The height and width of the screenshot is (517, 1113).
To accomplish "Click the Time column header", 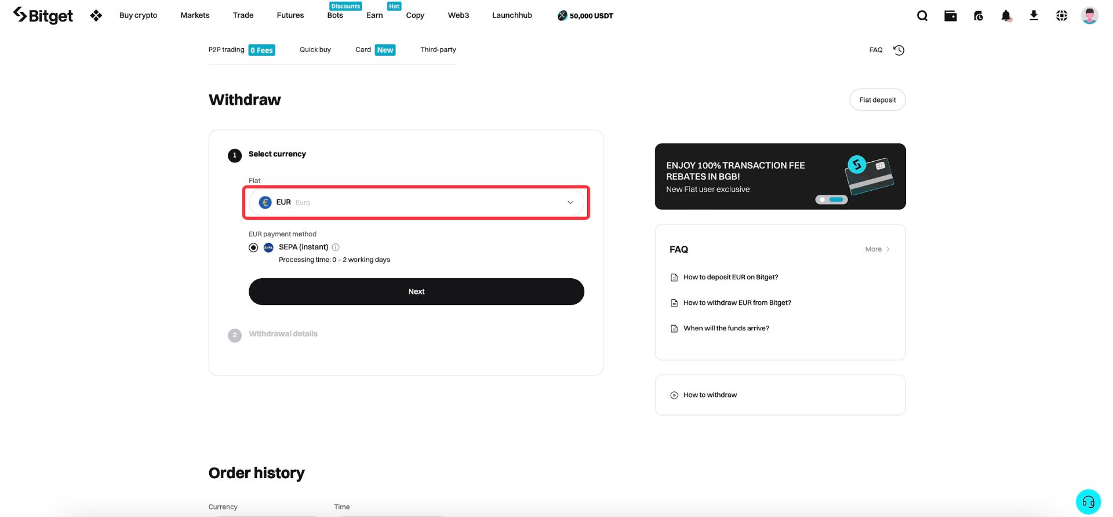I will 342,507.
